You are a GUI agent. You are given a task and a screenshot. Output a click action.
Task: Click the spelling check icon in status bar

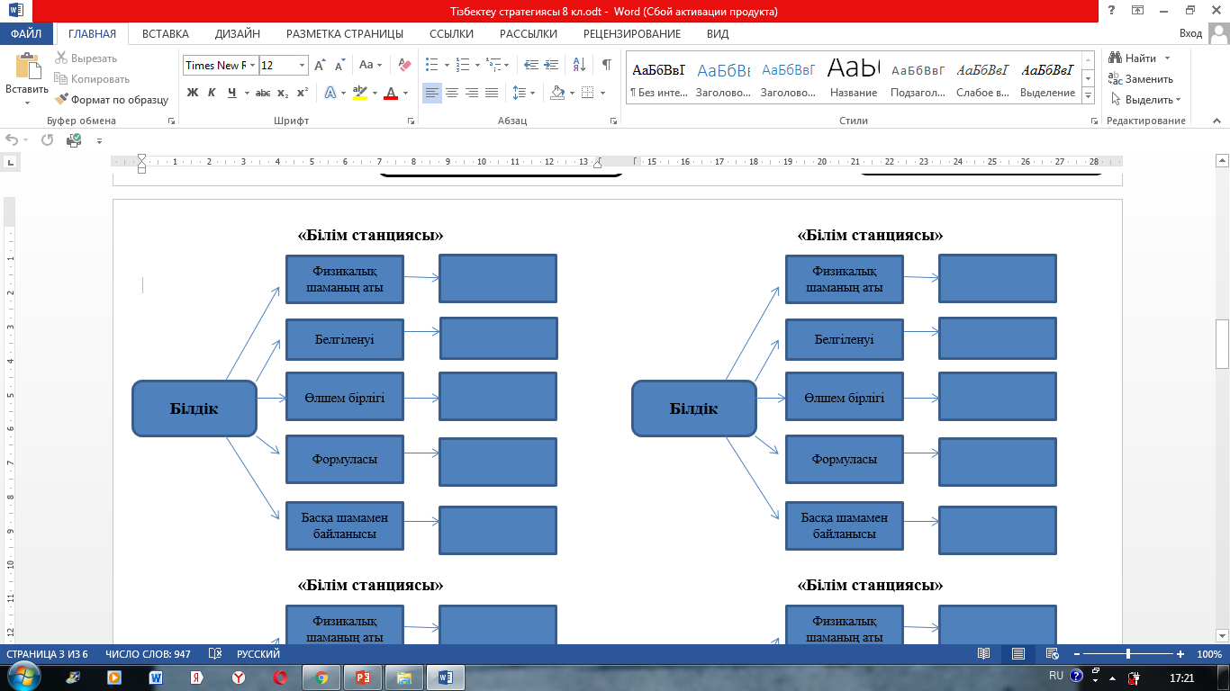pos(215,654)
